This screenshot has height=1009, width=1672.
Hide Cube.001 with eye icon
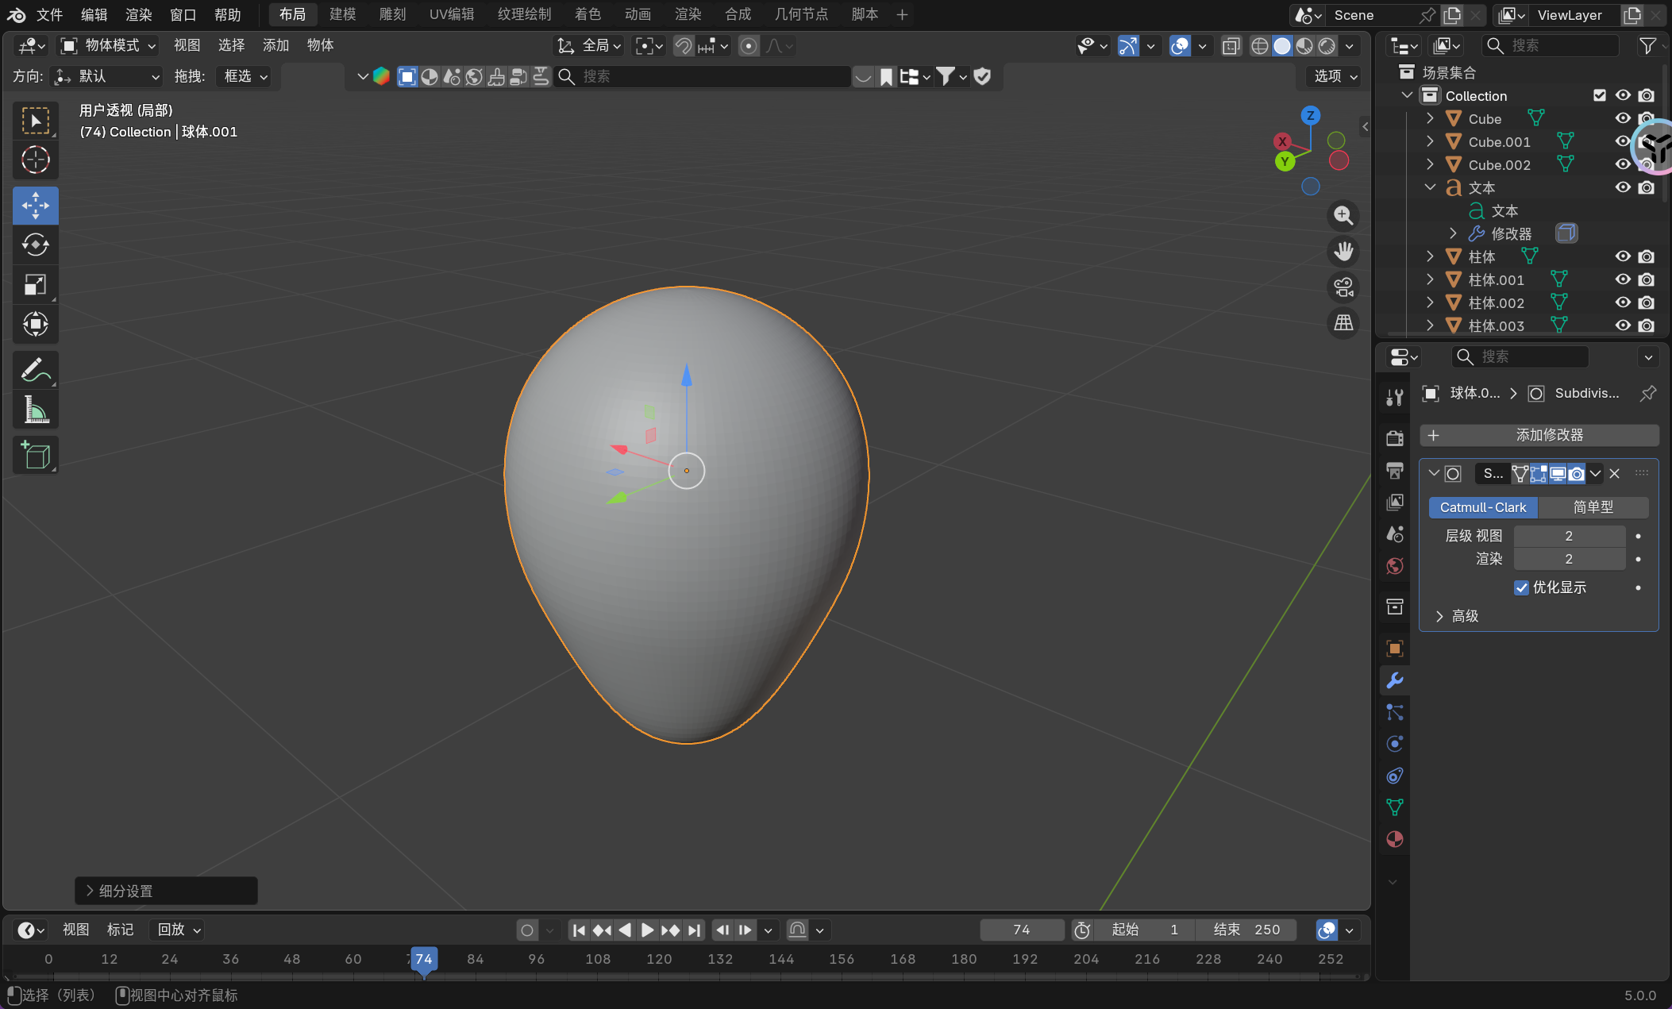1622,141
